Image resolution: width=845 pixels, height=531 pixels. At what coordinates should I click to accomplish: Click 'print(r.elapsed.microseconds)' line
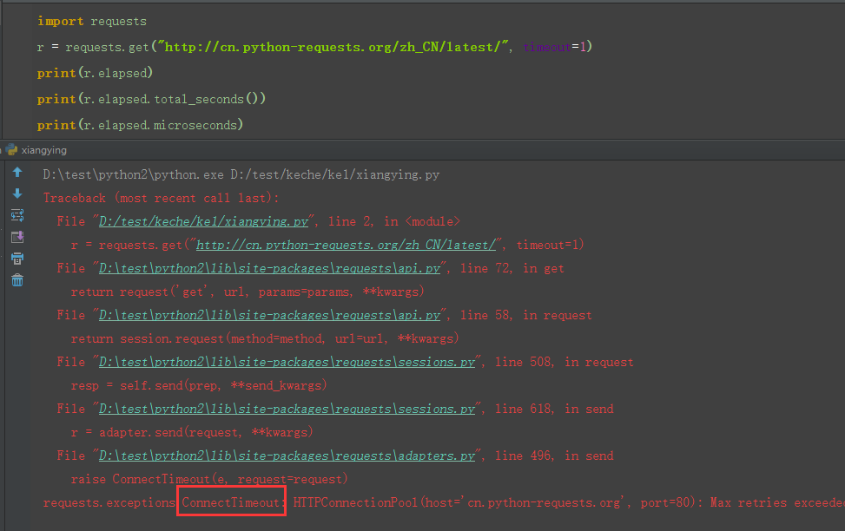pyautogui.click(x=140, y=125)
